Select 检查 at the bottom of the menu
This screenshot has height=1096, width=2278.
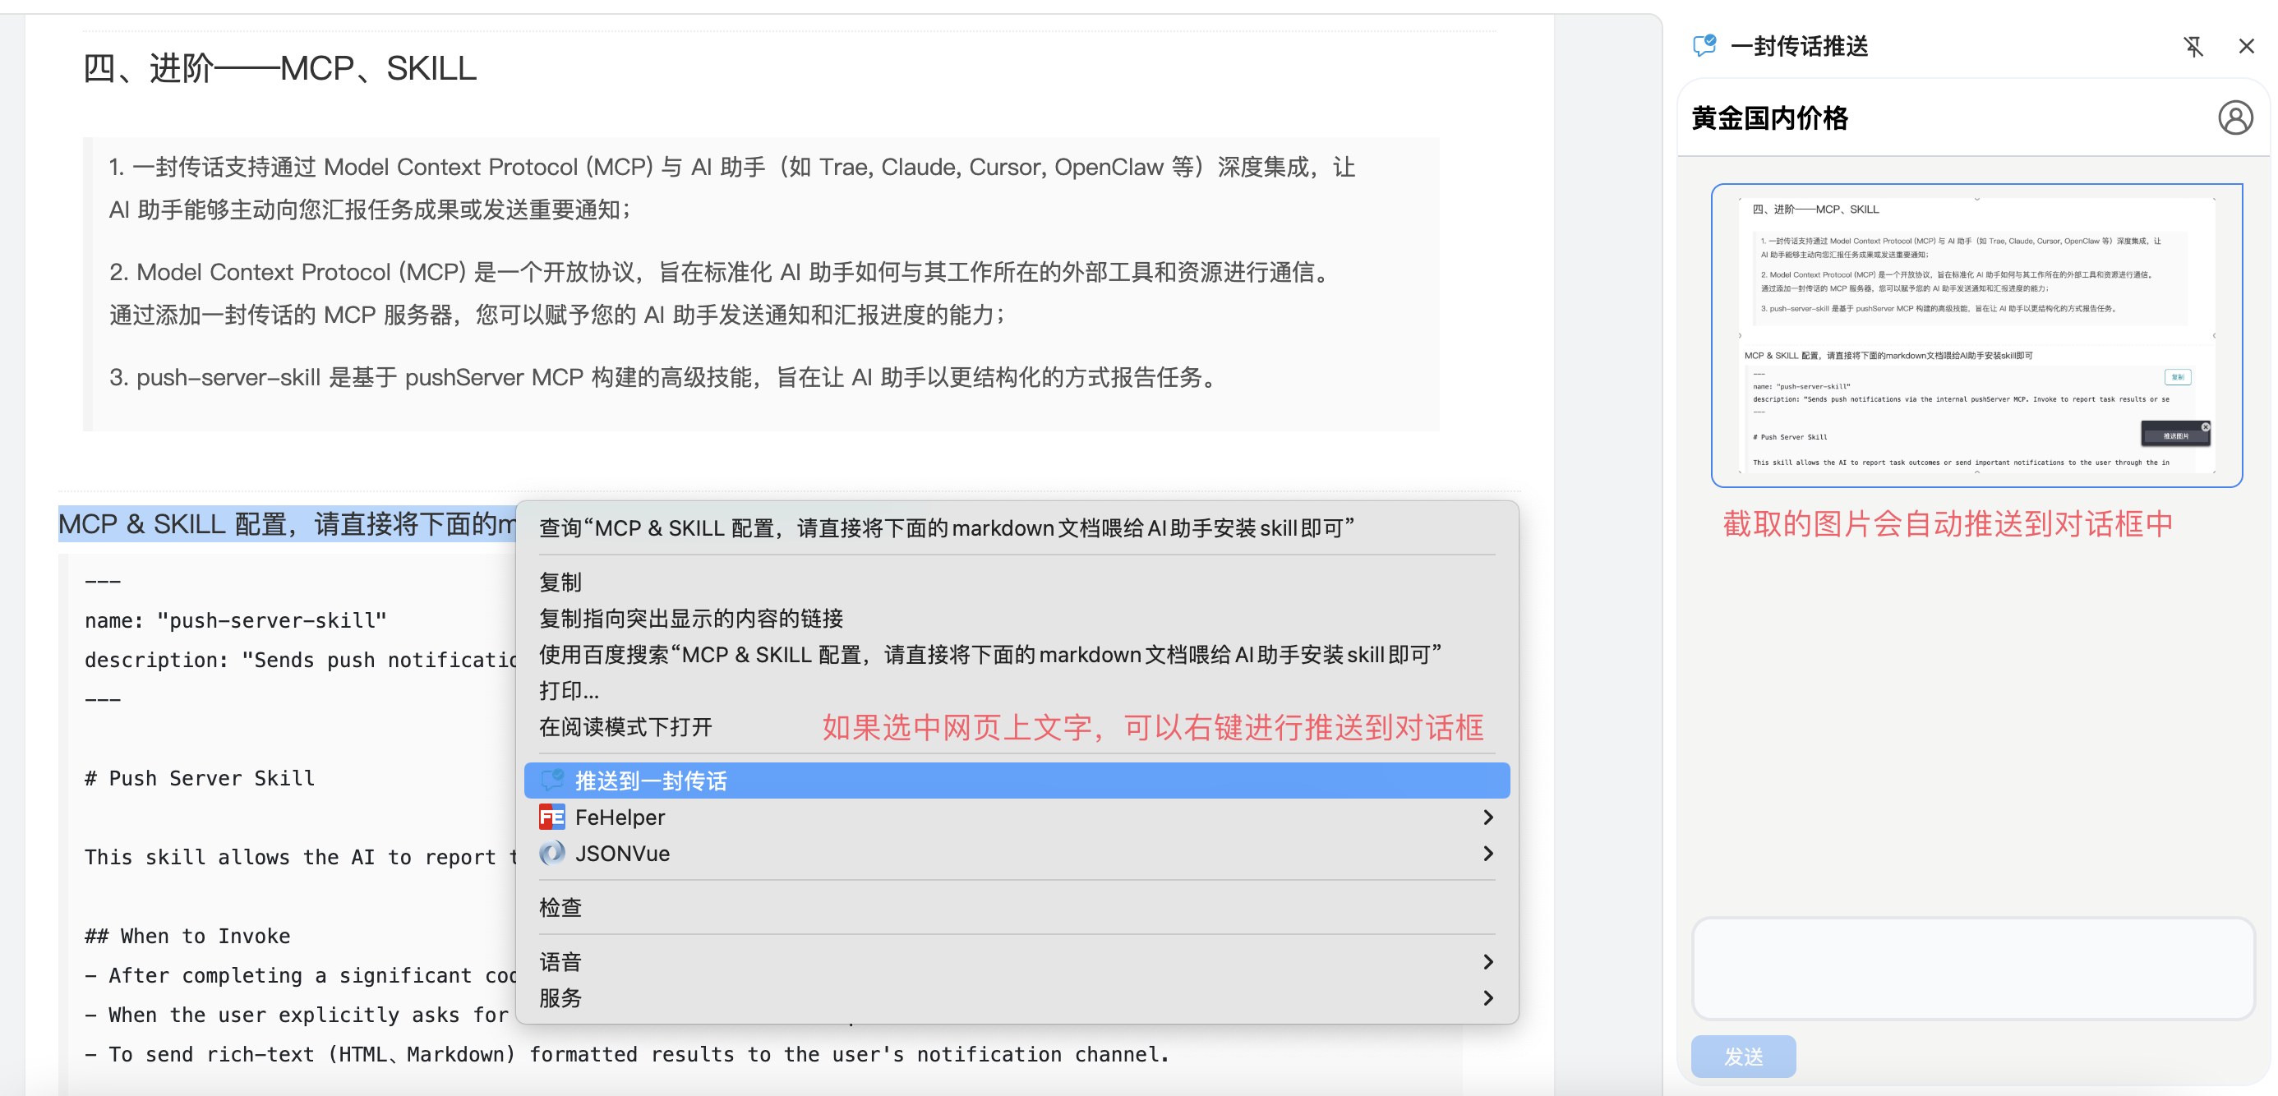(x=560, y=906)
